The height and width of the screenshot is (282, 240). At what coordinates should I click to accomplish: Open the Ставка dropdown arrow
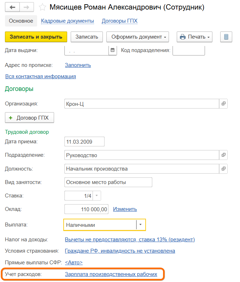point(96,196)
